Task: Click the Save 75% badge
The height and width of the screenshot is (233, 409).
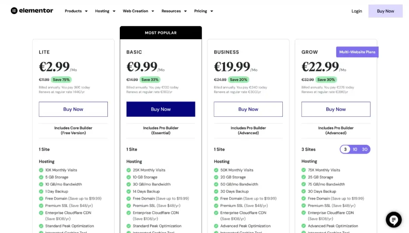Action: [61, 80]
